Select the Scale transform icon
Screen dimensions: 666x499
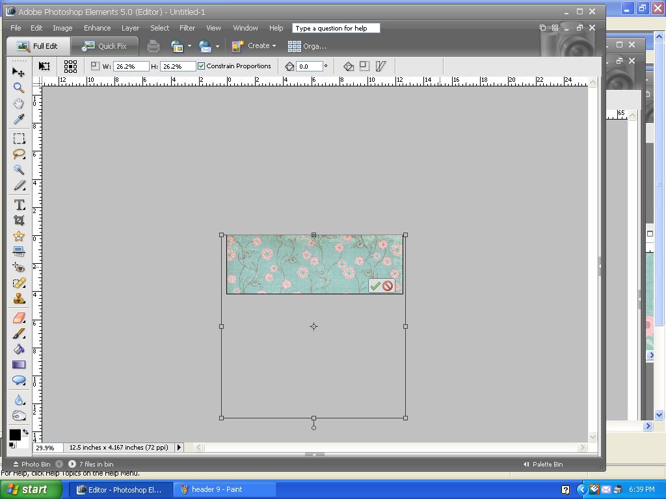pyautogui.click(x=364, y=66)
